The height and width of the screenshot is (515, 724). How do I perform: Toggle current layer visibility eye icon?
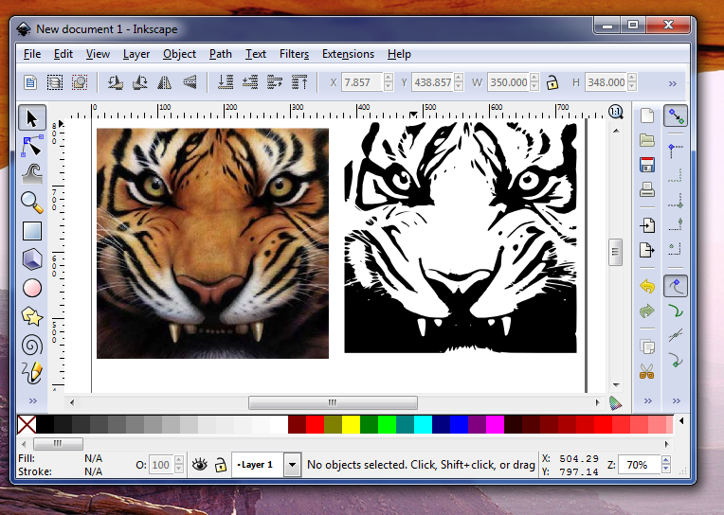(200, 465)
